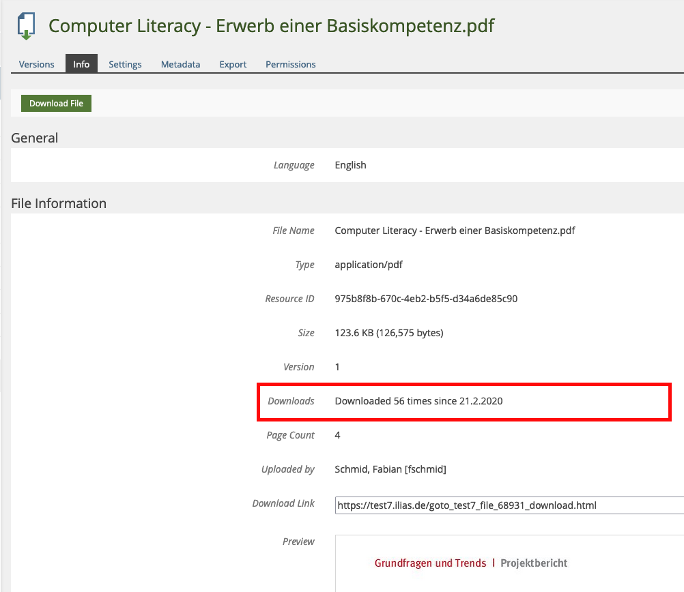The width and height of the screenshot is (684, 592).
Task: Click the file download icon beside the title
Action: tap(26, 26)
